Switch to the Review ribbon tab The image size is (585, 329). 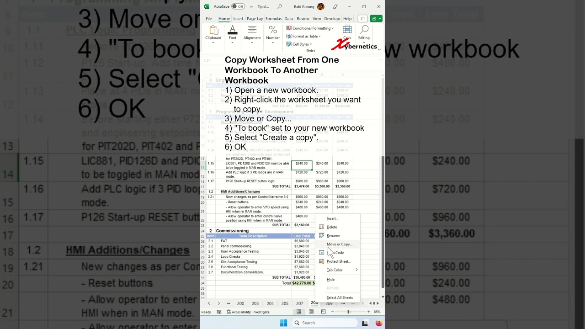click(x=303, y=19)
